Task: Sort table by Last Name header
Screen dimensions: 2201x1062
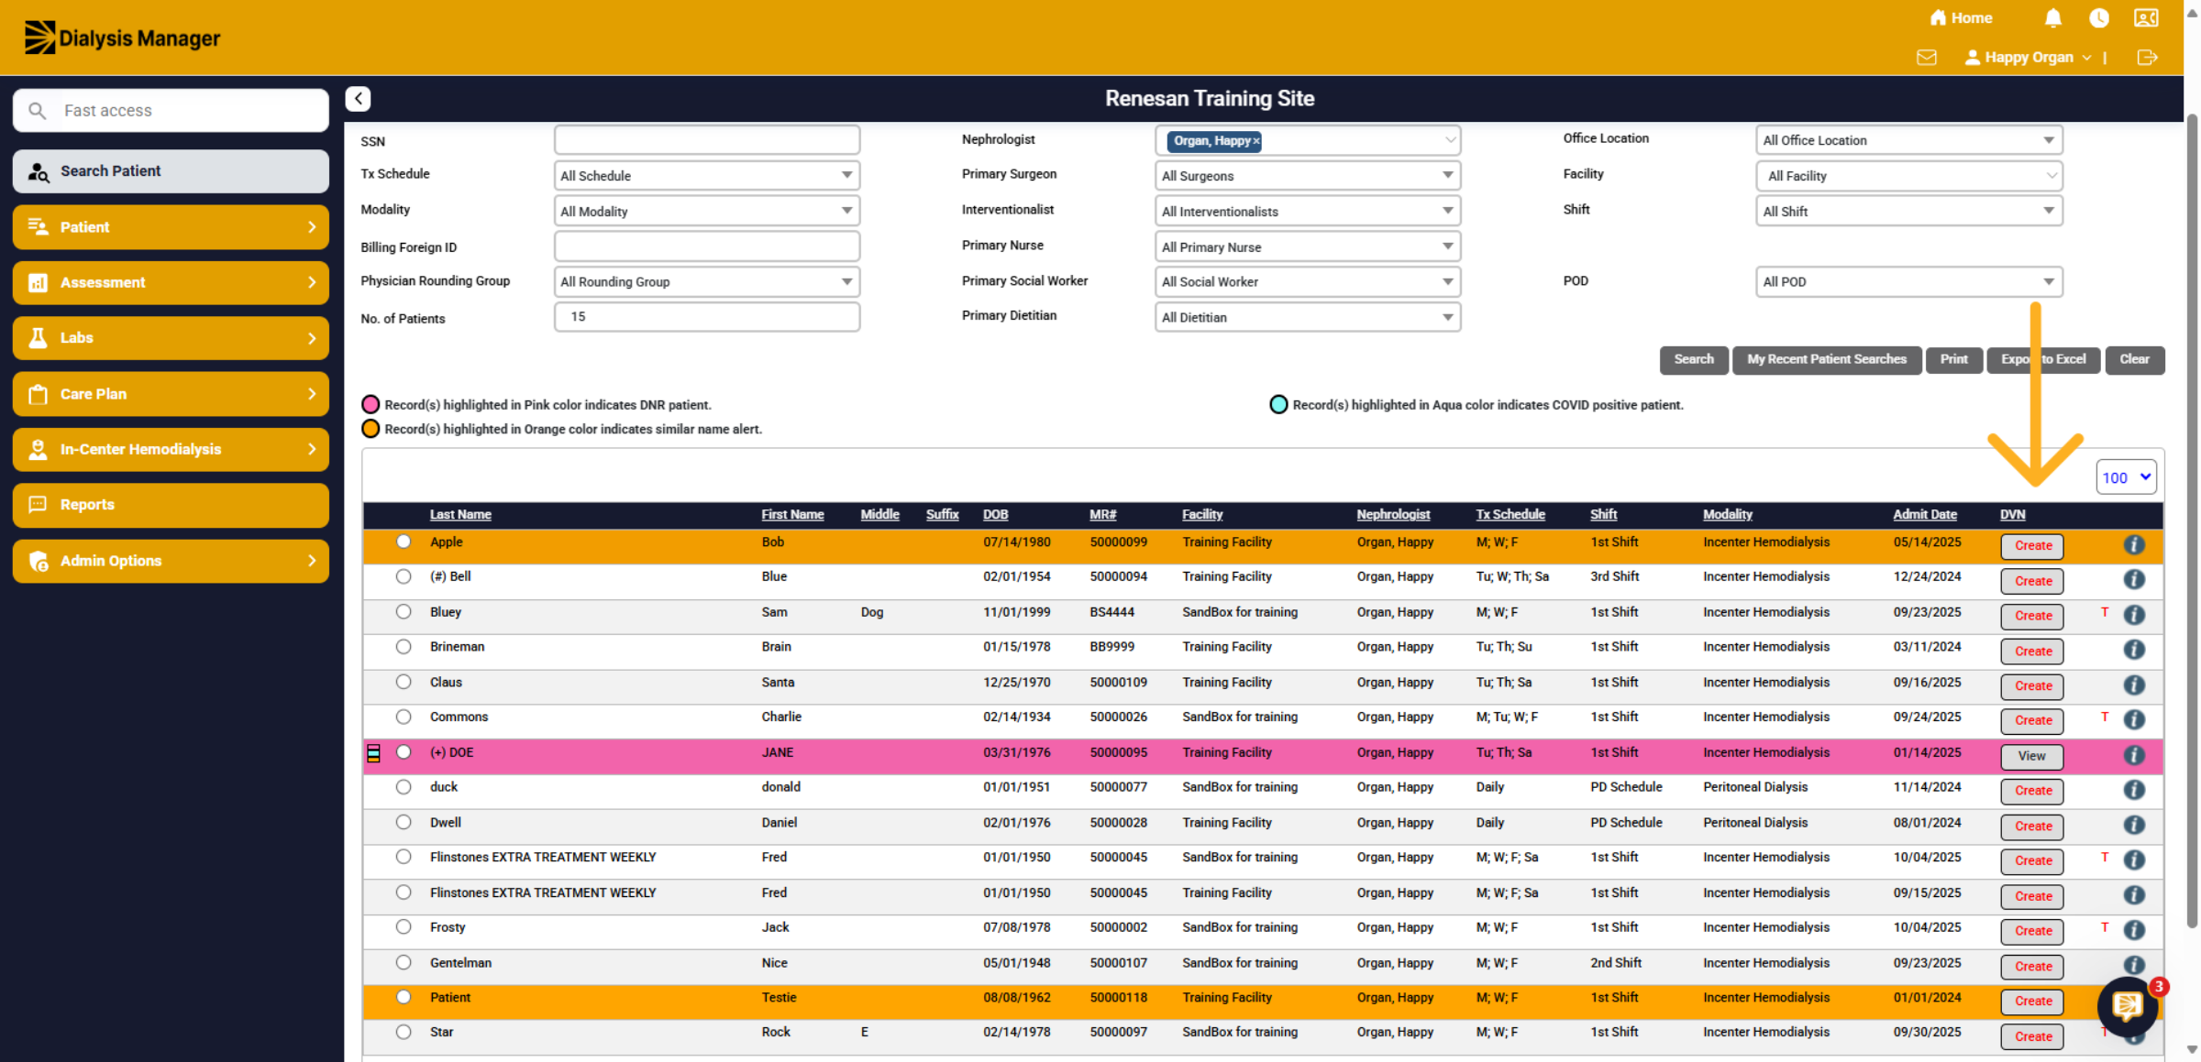Action: [460, 514]
